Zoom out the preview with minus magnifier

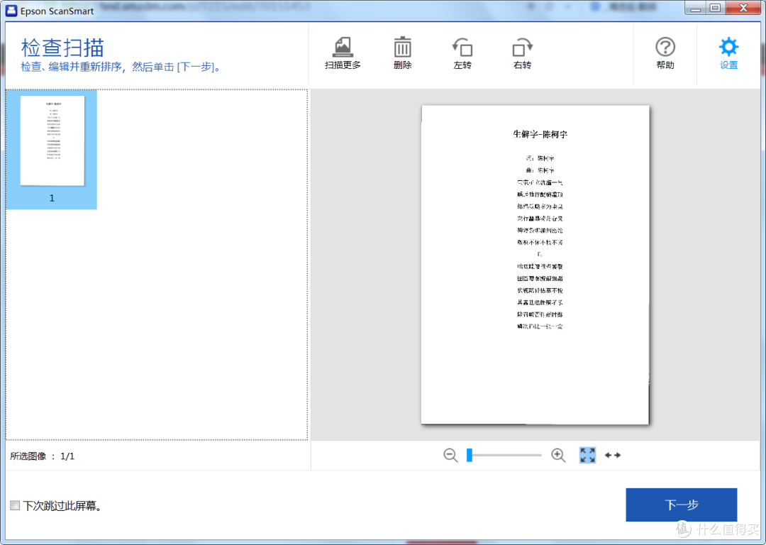pos(450,456)
